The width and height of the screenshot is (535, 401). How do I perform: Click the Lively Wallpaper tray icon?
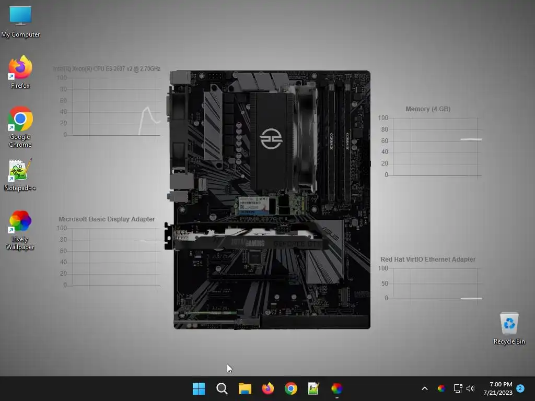click(x=441, y=388)
